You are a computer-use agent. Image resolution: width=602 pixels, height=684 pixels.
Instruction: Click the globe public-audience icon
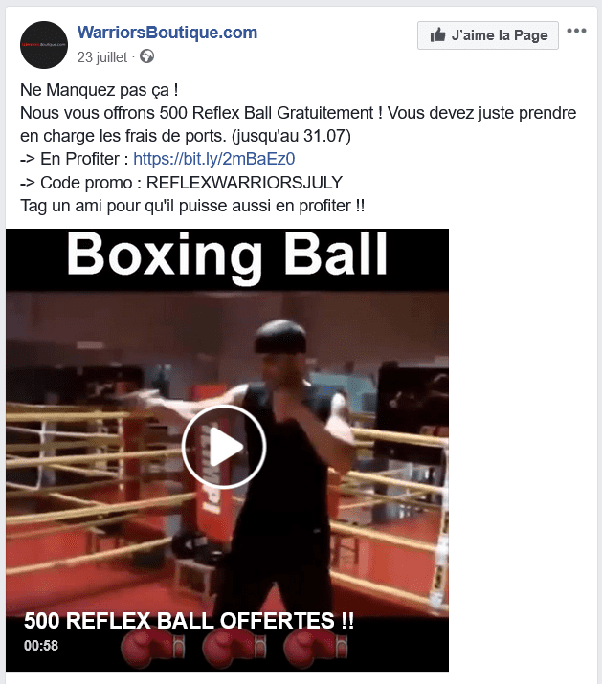146,56
